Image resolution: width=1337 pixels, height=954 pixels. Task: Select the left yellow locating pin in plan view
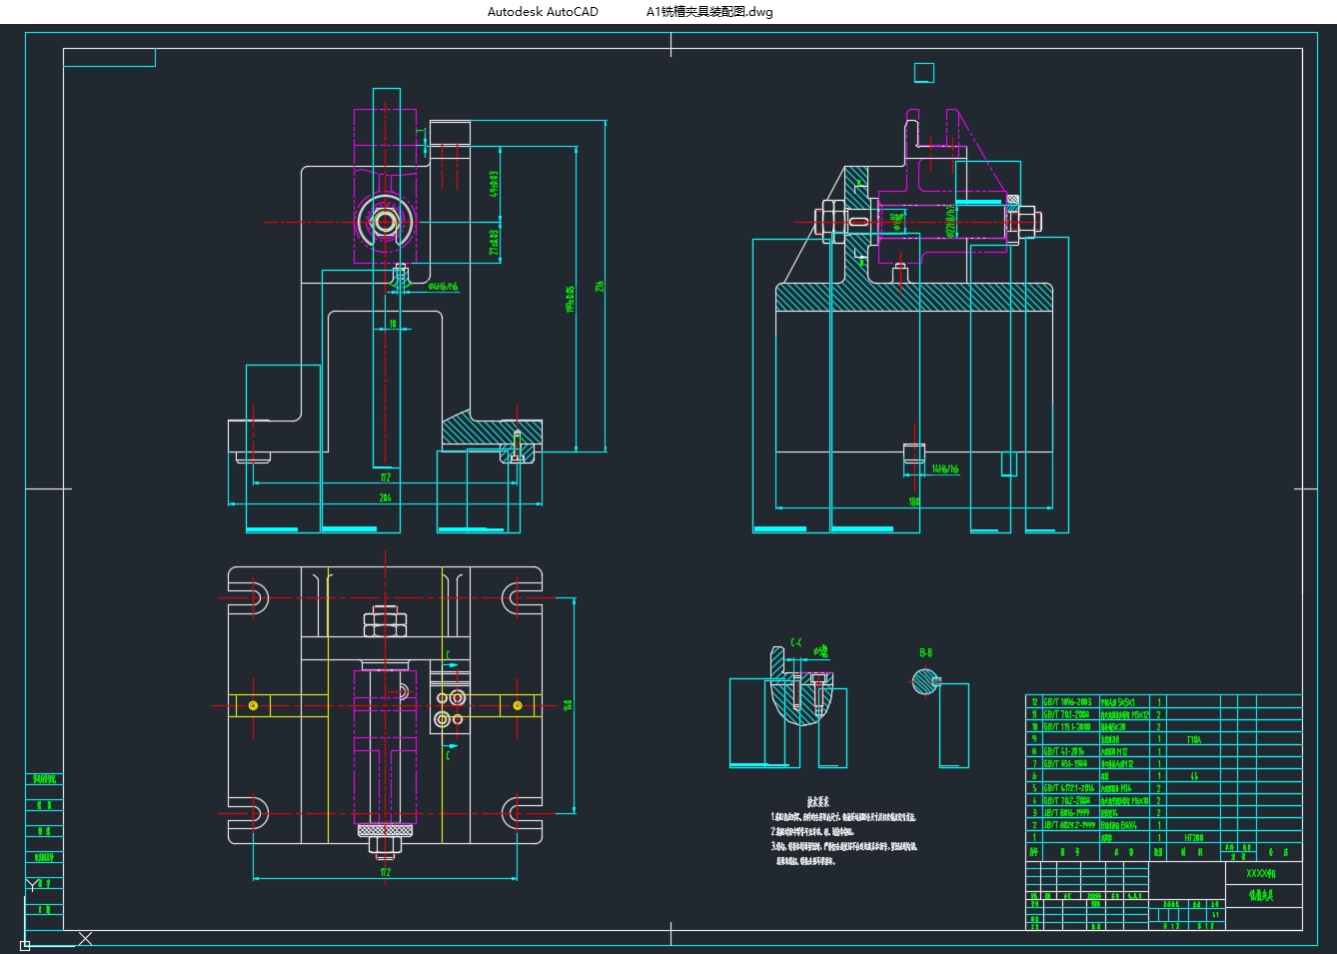click(x=253, y=705)
